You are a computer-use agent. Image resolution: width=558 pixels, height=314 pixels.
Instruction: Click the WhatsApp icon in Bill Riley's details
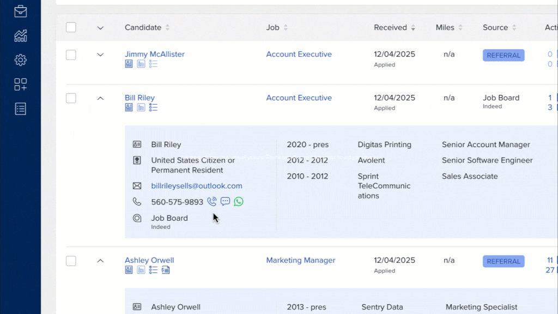[239, 202]
